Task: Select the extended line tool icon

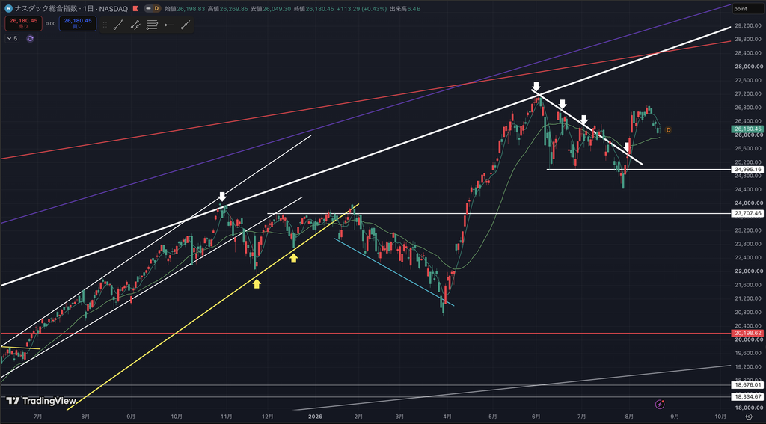Action: click(186, 25)
